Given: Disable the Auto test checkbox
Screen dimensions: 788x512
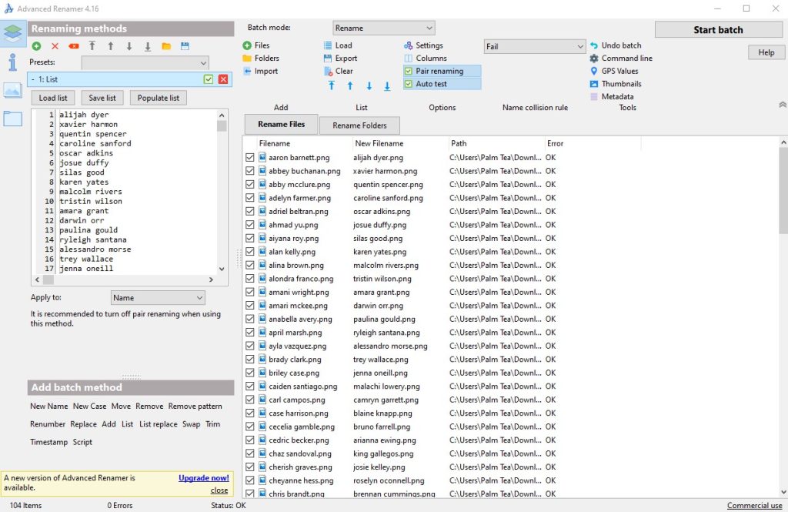Looking at the screenshot, I should 409,84.
